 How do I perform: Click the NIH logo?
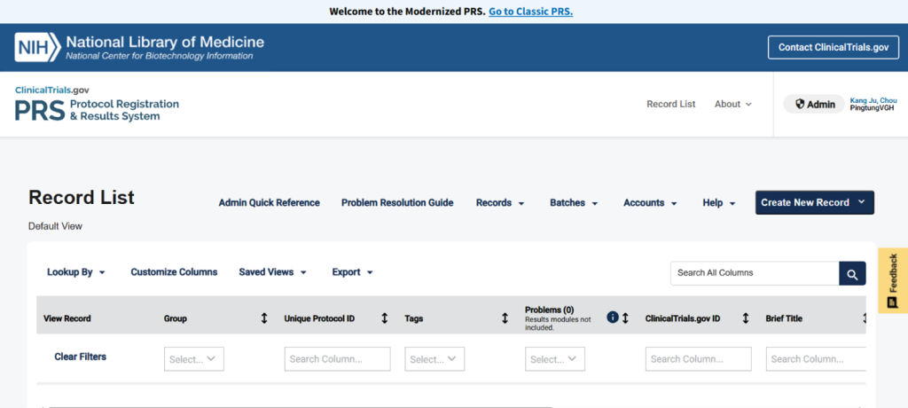point(37,47)
